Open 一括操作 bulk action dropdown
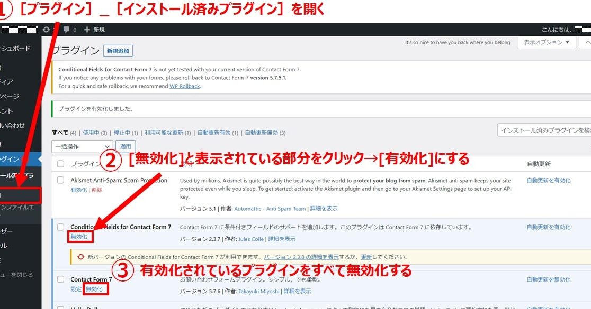 coord(82,146)
